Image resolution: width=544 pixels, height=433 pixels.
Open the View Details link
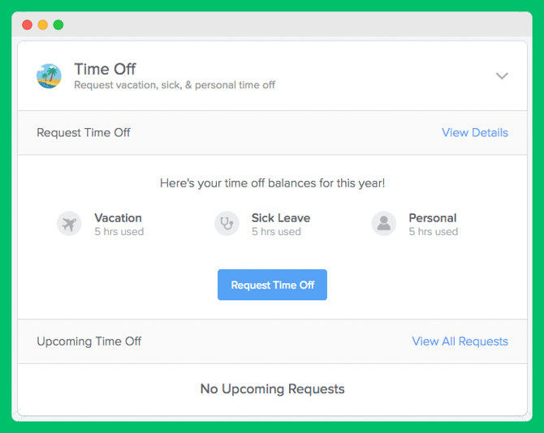[x=475, y=133]
